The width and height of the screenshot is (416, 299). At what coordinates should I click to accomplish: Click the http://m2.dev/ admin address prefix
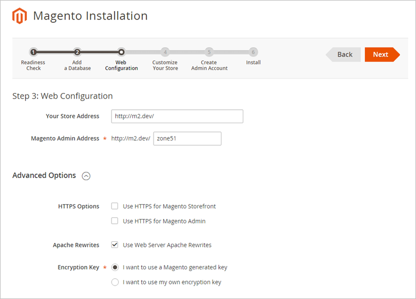tap(131, 138)
